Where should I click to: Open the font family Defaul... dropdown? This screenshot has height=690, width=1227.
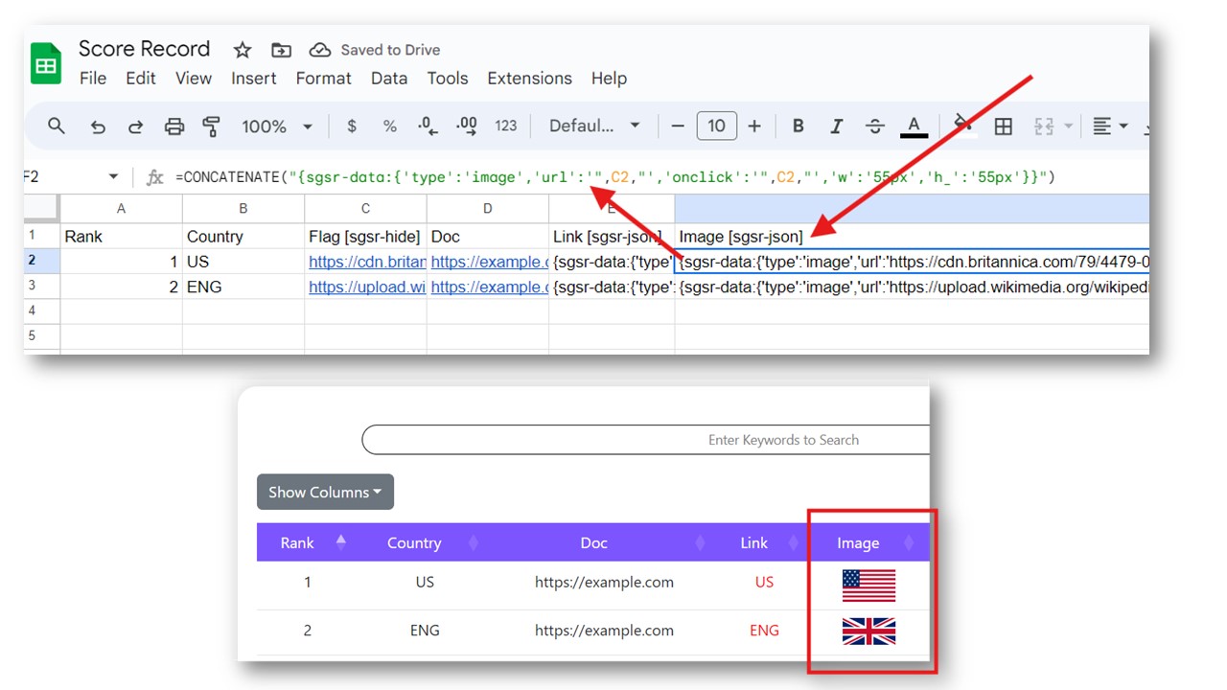(594, 126)
